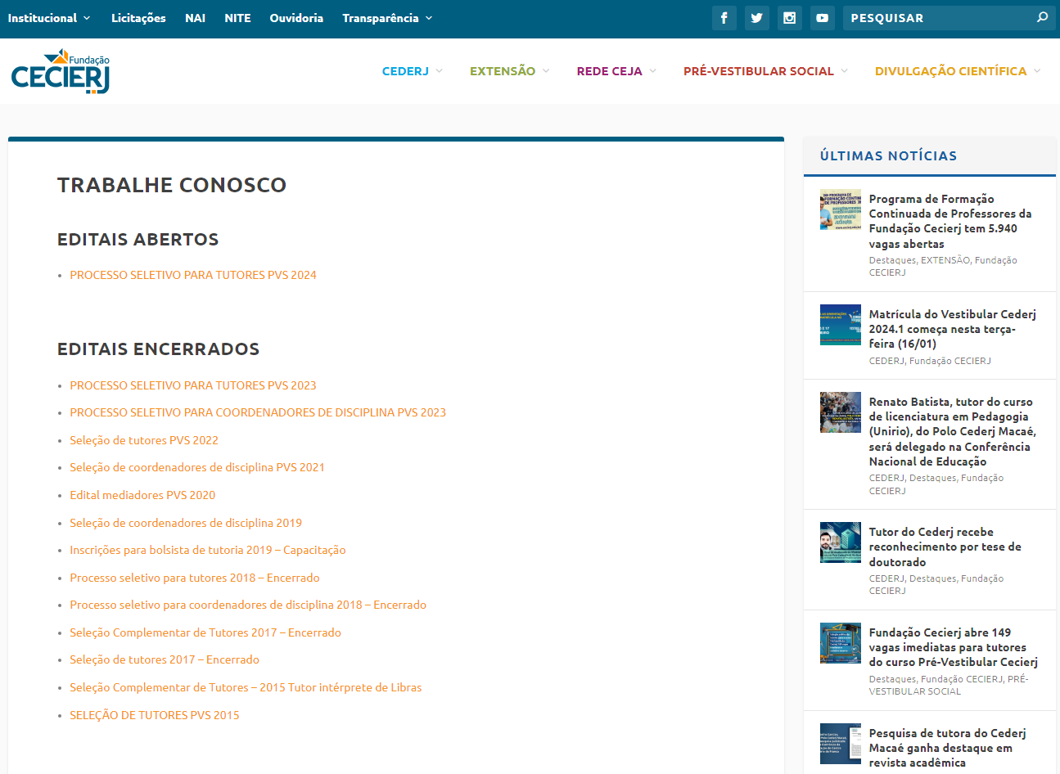Open the Facebook social icon
The height and width of the screenshot is (774, 1060).
tap(724, 18)
